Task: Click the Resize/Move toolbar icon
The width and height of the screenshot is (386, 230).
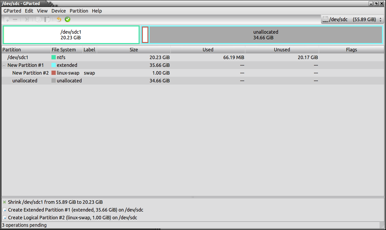Action: click(x=27, y=19)
